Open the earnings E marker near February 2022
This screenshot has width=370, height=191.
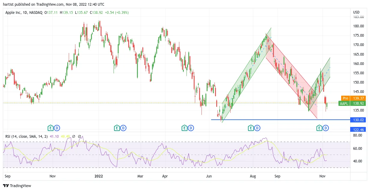[x=117, y=128]
